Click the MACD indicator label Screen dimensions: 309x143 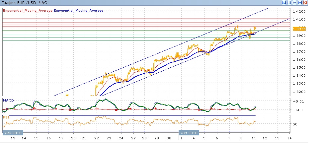pyautogui.click(x=7, y=100)
